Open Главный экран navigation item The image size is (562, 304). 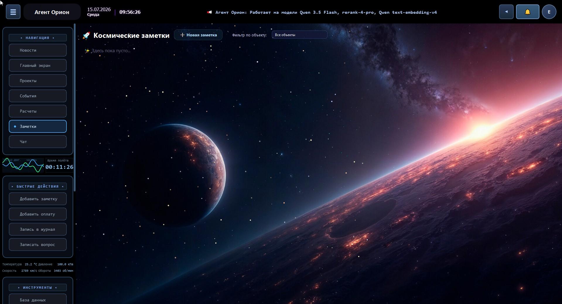coord(37,65)
